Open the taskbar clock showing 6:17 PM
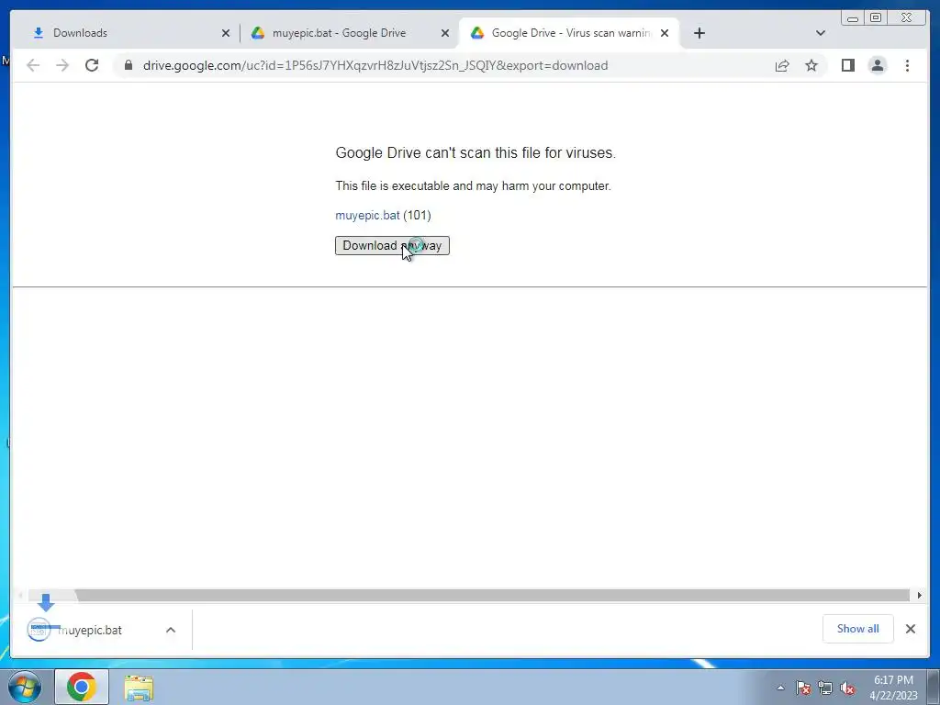Image resolution: width=940 pixels, height=705 pixels. 893,688
